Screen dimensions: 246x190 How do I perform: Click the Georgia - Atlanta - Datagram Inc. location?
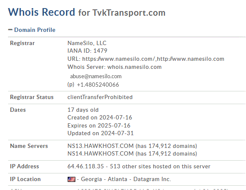click(126, 179)
